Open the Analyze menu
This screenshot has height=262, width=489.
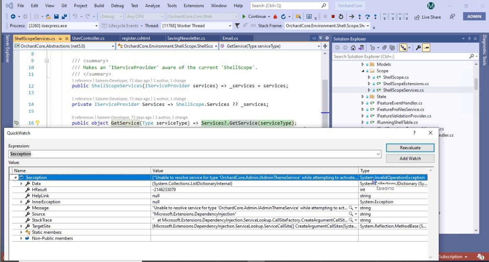(x=152, y=6)
